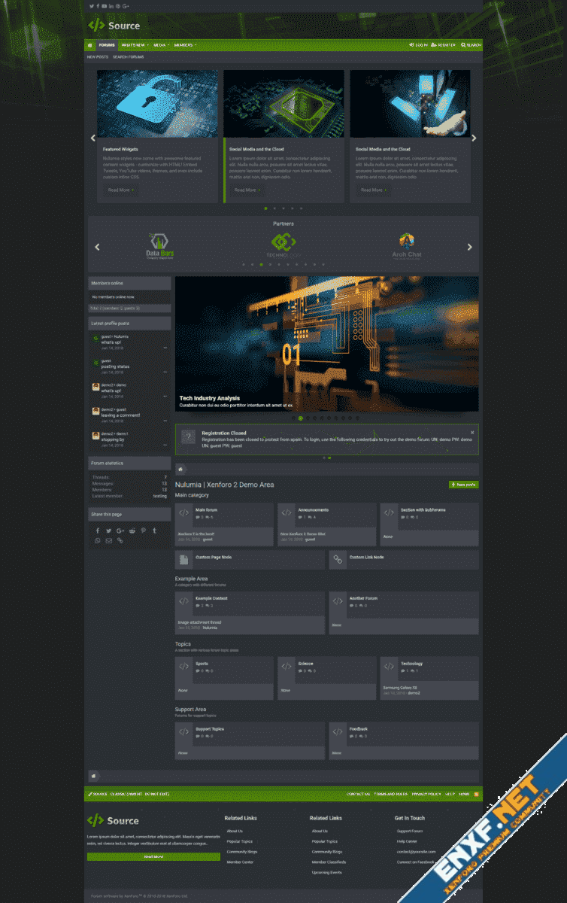
Task: Open the Forums tab
Action: [x=107, y=45]
